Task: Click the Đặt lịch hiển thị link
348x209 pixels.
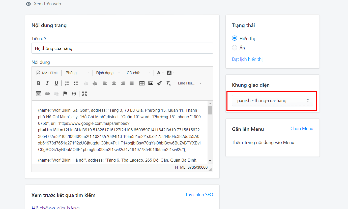Action: pos(247,59)
